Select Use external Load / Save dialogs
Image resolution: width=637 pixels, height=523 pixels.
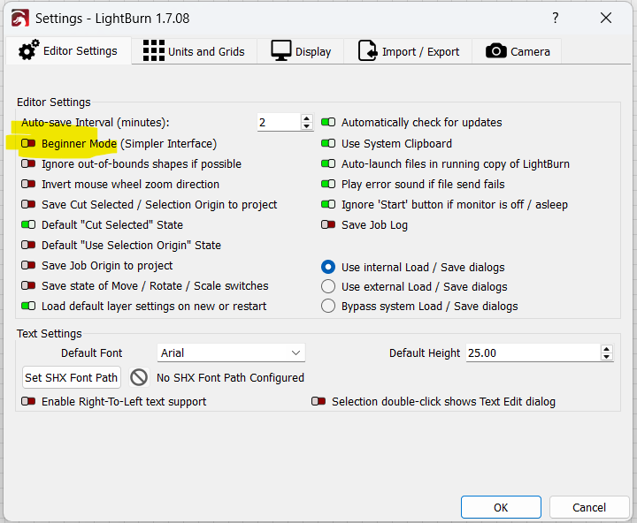click(x=328, y=286)
